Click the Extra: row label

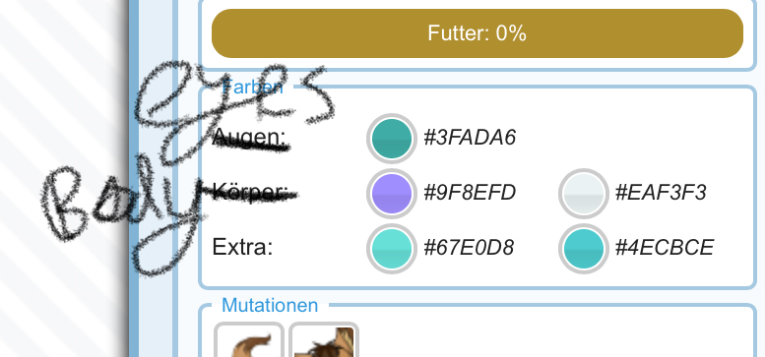(x=242, y=248)
